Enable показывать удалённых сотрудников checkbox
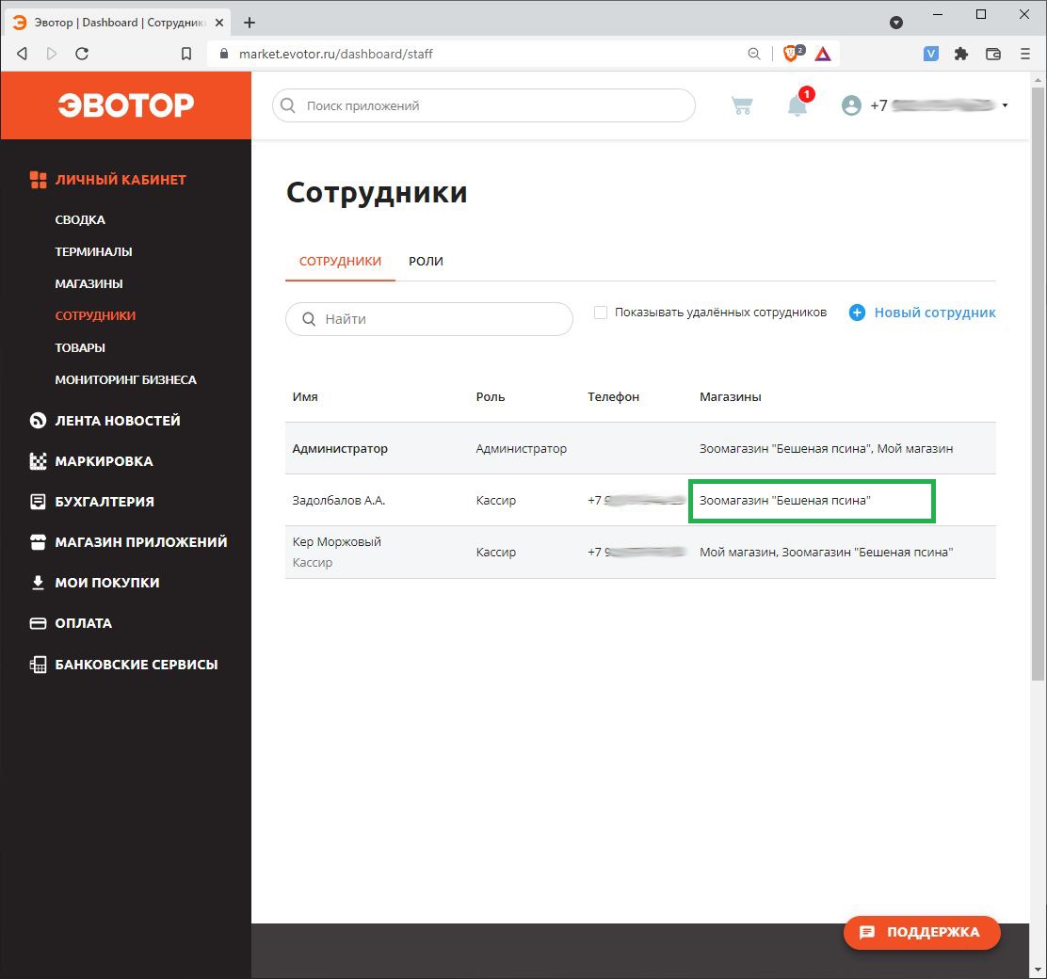The height and width of the screenshot is (979, 1047). 601,312
